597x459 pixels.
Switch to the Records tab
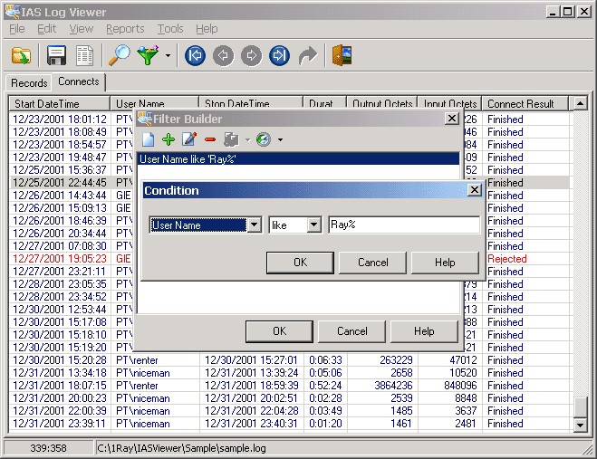(x=29, y=83)
